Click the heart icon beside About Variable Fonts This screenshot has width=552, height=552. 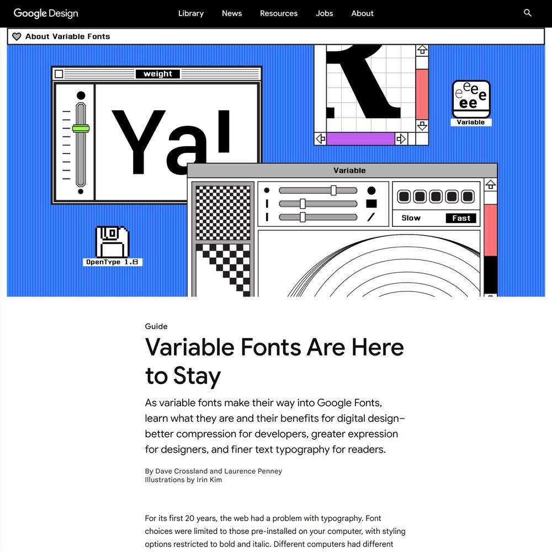[17, 36]
